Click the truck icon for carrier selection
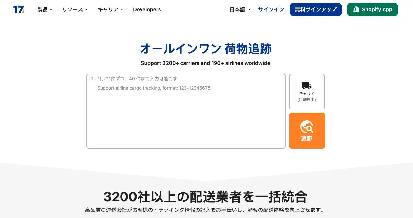The width and height of the screenshot is (413, 218). tap(307, 86)
